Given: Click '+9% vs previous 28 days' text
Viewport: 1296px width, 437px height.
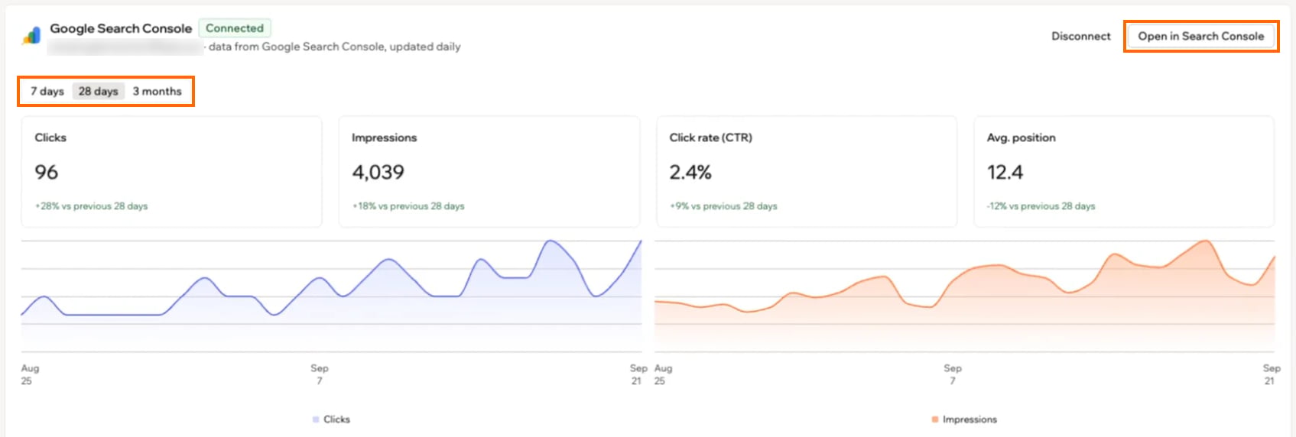Looking at the screenshot, I should click(x=723, y=206).
